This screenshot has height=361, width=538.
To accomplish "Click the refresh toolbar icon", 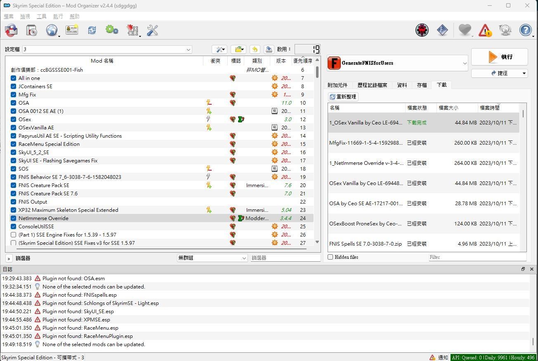I will pyautogui.click(x=92, y=30).
